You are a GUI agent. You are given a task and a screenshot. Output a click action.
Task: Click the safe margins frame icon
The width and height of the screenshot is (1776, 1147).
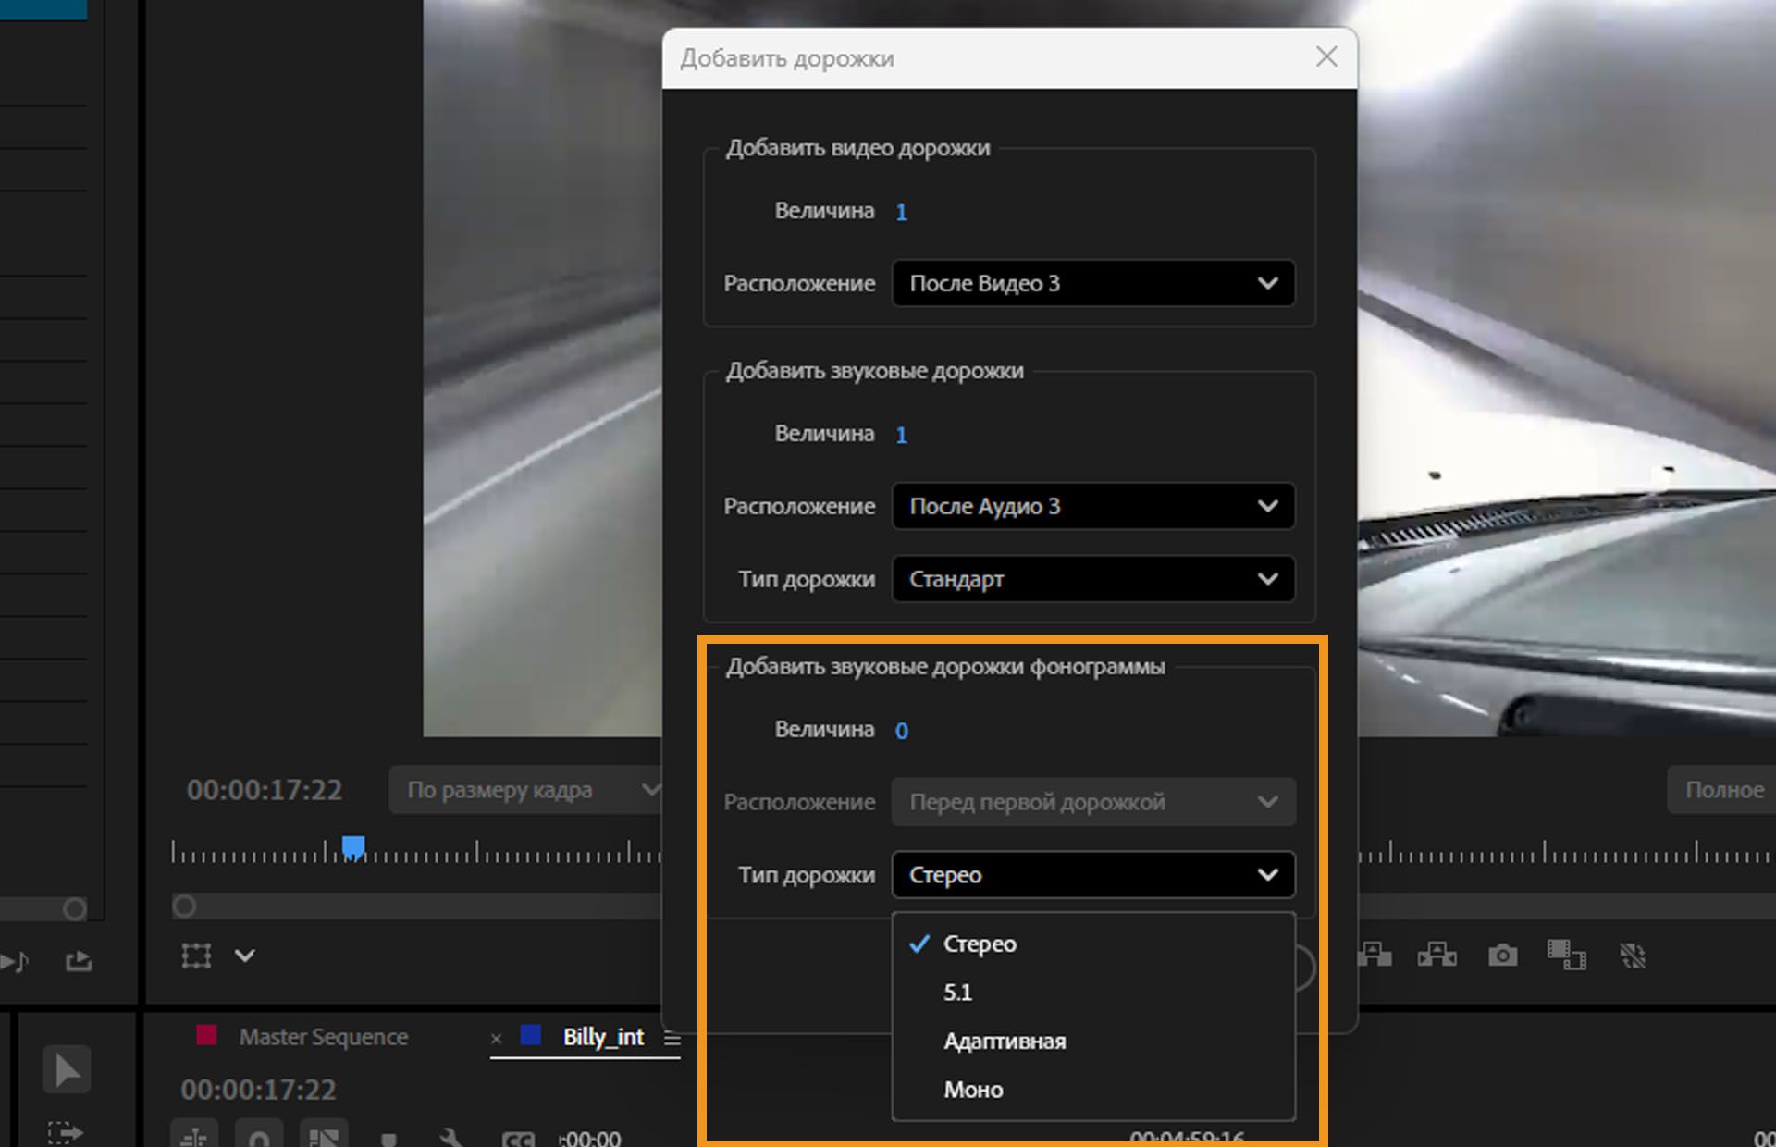point(196,956)
